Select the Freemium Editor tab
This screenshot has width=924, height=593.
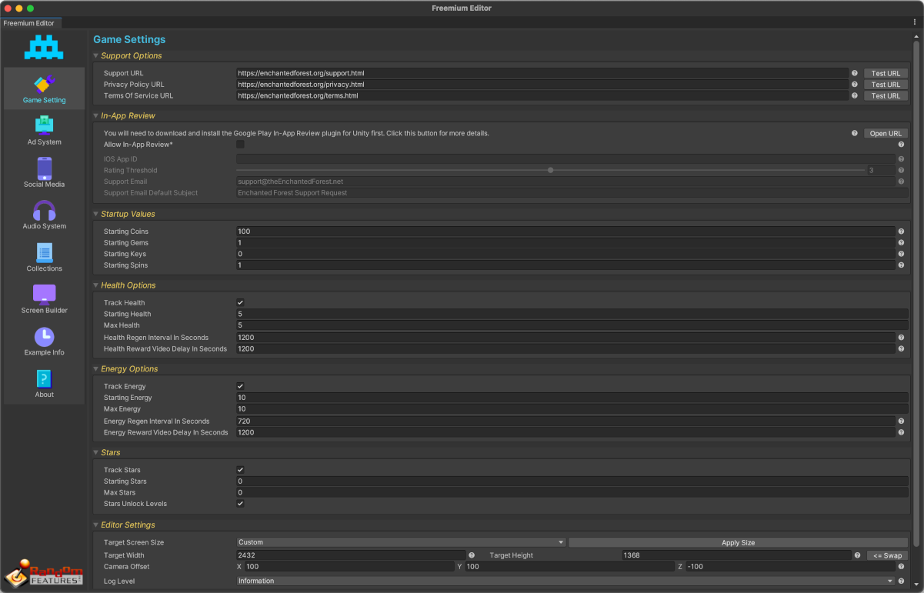click(x=29, y=23)
